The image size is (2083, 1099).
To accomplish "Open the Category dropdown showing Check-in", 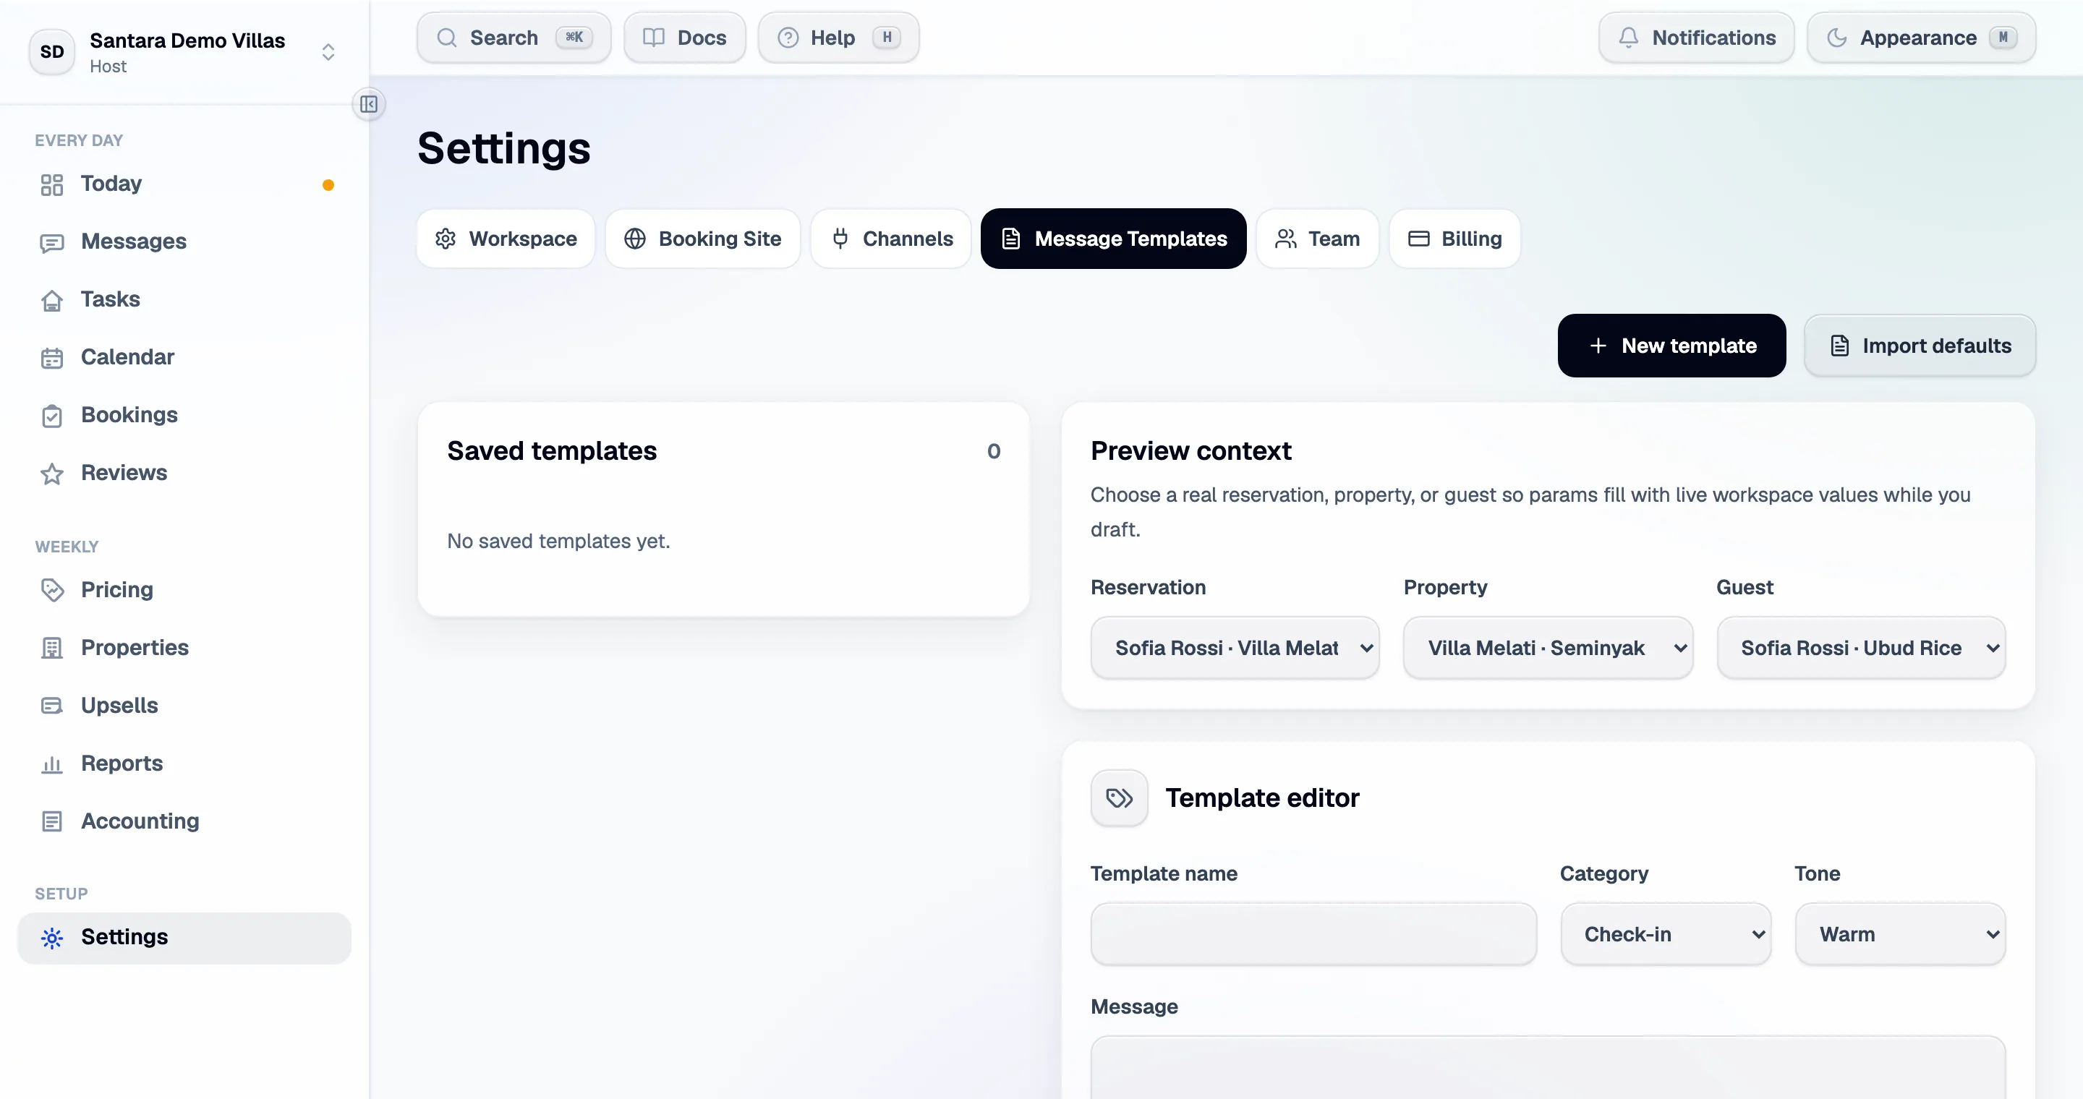I will 1666,934.
